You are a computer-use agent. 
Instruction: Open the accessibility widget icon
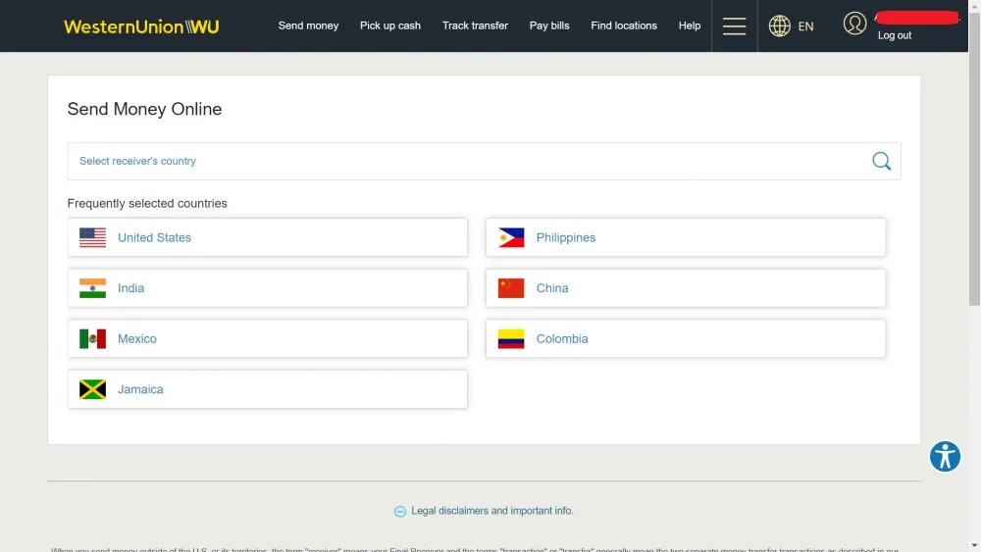pyautogui.click(x=945, y=456)
